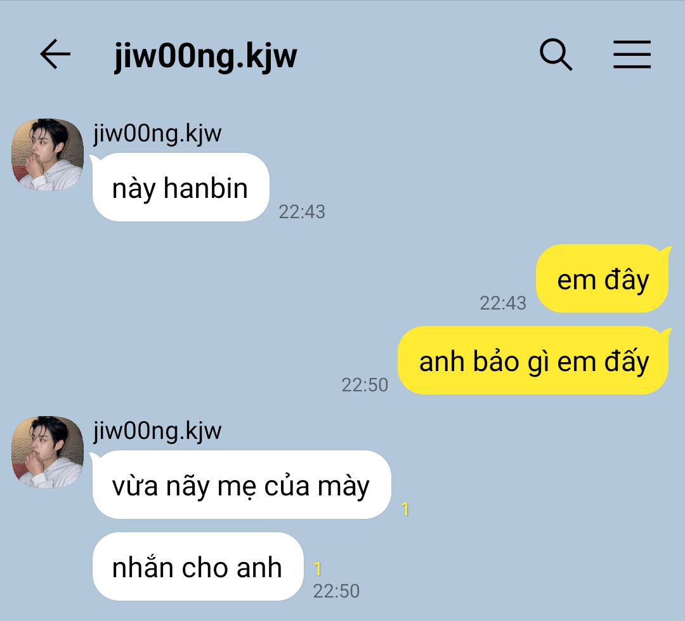The height and width of the screenshot is (621, 685).
Task: Tap the chat title jiw00ng.kjw
Action: click(x=205, y=55)
